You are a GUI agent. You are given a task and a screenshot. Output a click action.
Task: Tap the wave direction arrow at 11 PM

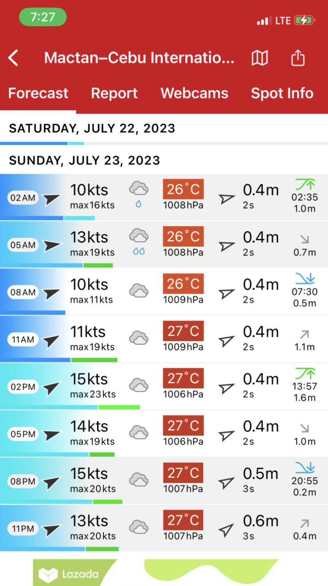(x=226, y=529)
